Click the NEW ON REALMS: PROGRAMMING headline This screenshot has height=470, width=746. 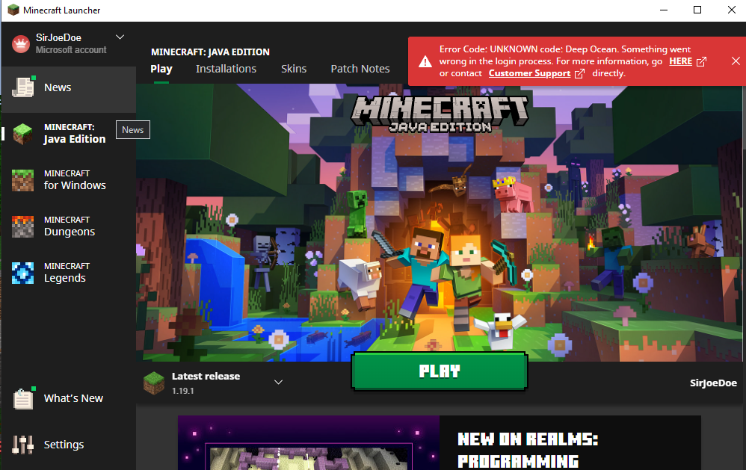click(x=528, y=450)
